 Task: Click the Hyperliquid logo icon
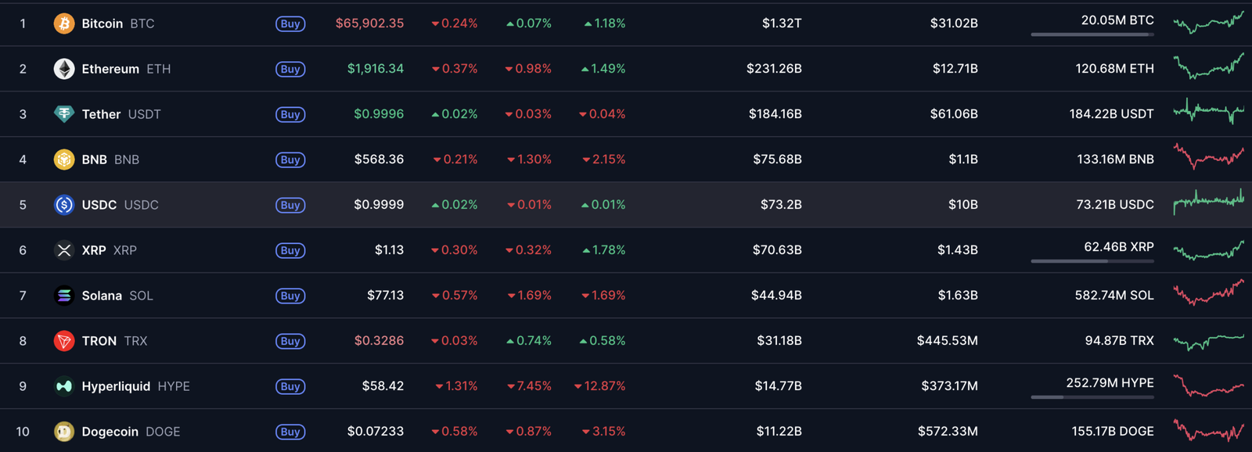click(64, 386)
